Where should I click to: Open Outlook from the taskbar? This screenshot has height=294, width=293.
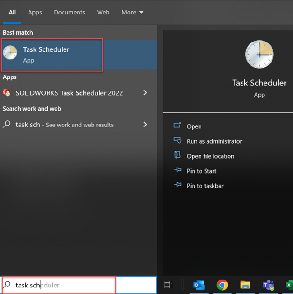(x=199, y=285)
